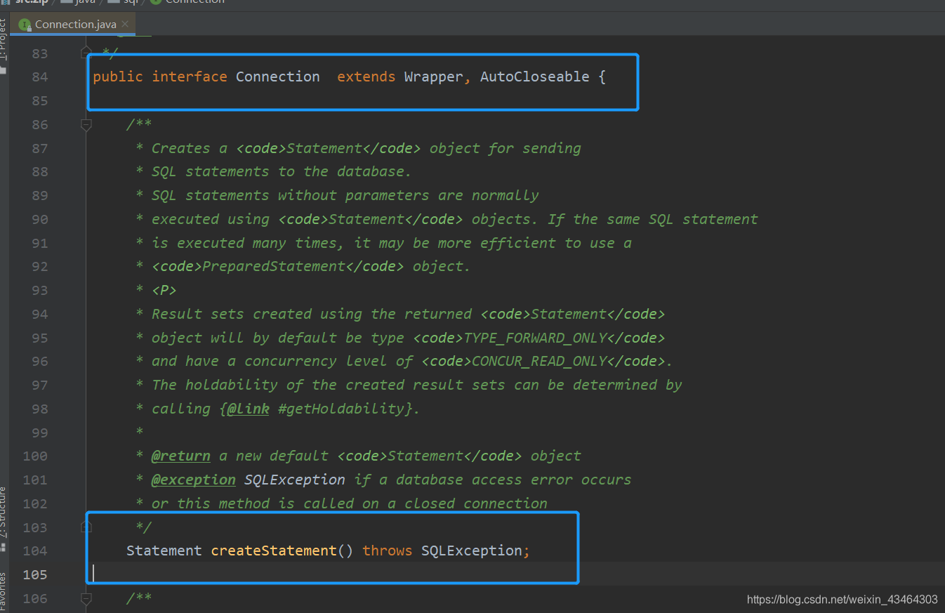Click the Structure panel icon on left strip
Viewport: 945px width, 613px height.
[4, 546]
